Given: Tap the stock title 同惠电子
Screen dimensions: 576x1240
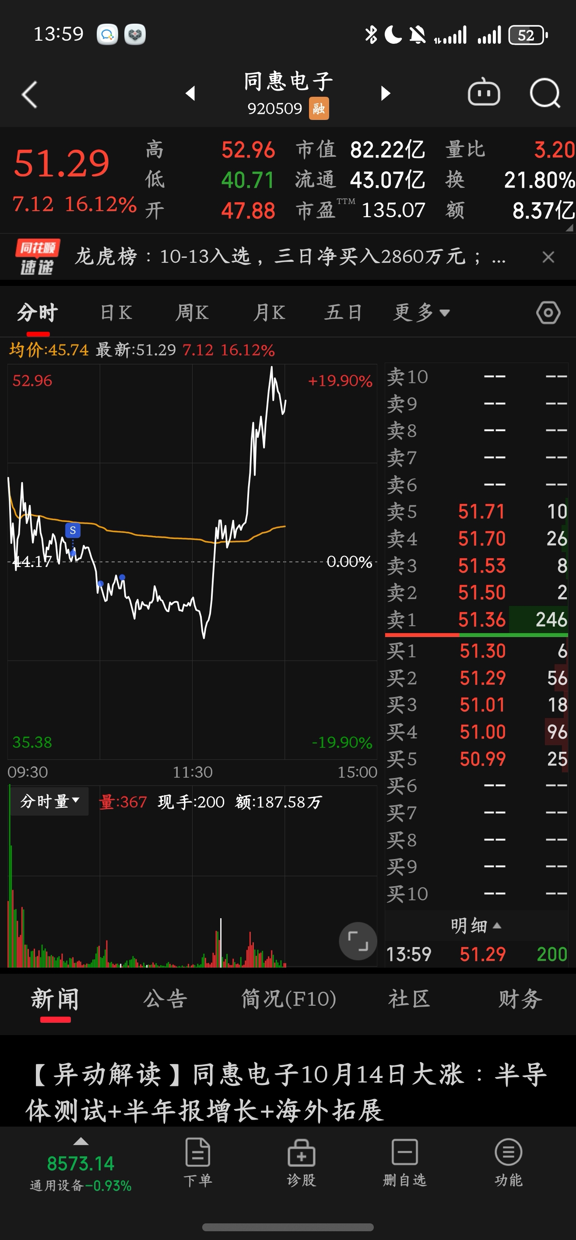Looking at the screenshot, I should click(x=288, y=81).
